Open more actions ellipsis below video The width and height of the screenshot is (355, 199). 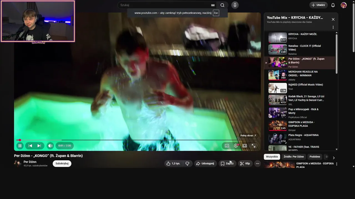point(257,164)
